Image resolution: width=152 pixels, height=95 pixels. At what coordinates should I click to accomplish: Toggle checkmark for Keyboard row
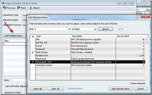(x=33, y=49)
